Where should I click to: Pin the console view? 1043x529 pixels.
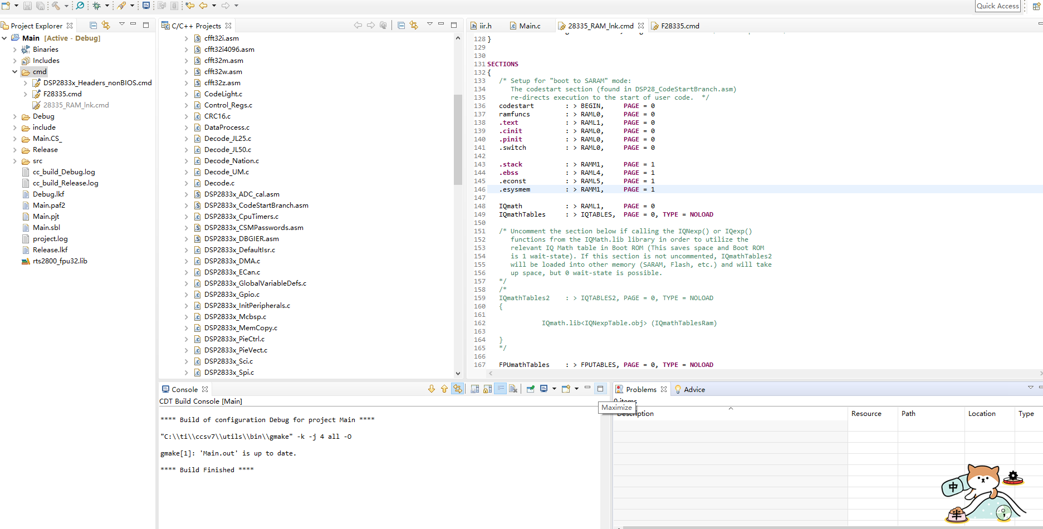point(530,389)
